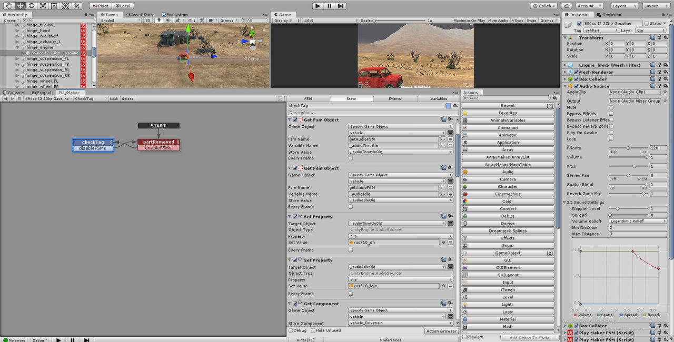Screen dimensions: 674x342
Task: Click the Pause button in top toolbar
Action: pyautogui.click(x=329, y=6)
